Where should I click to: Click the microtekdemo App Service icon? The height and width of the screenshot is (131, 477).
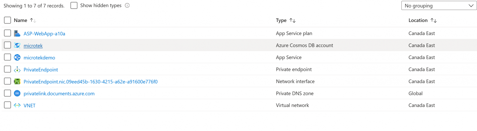(x=17, y=57)
